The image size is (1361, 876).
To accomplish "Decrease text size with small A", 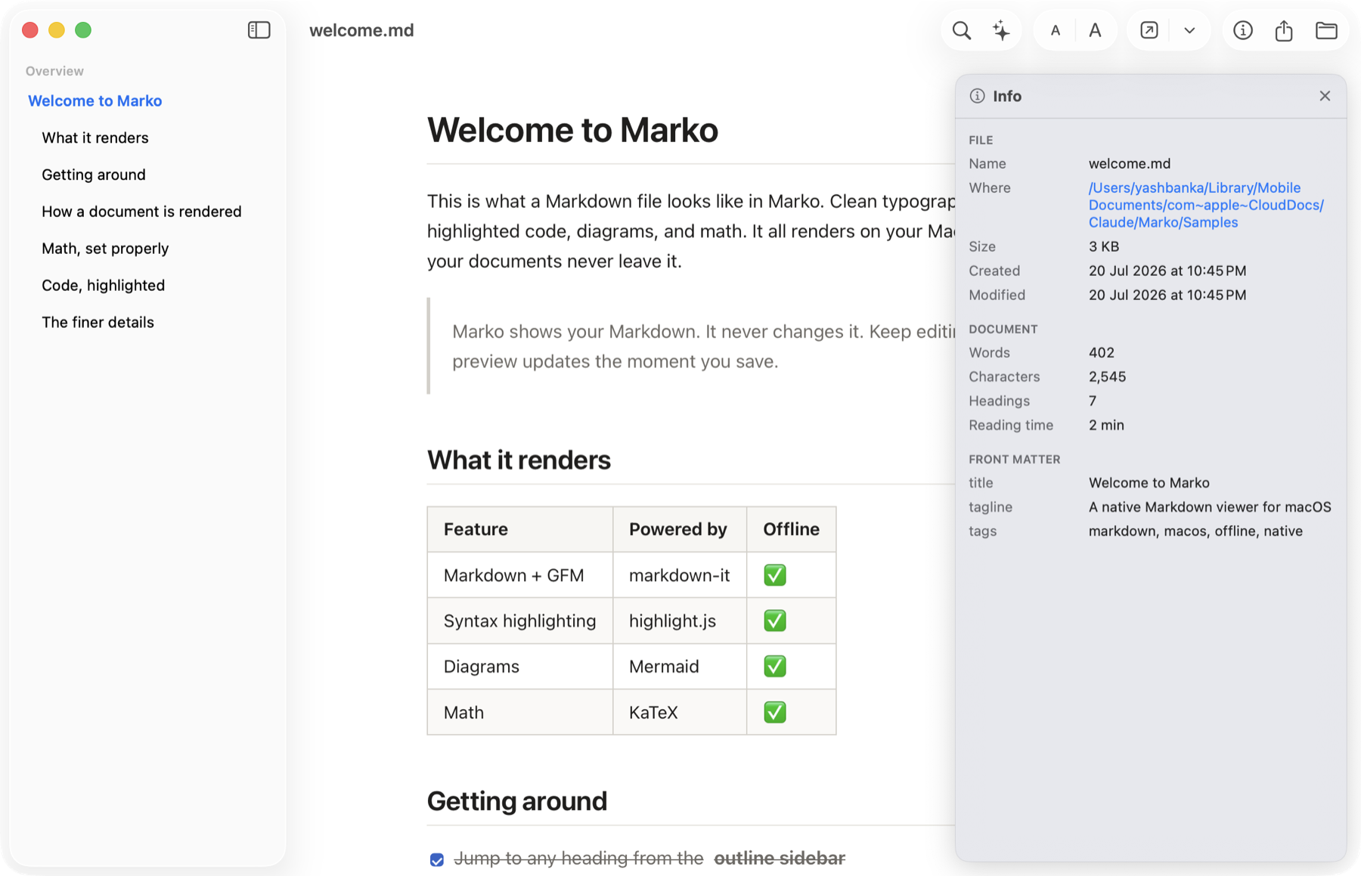I will (1056, 30).
